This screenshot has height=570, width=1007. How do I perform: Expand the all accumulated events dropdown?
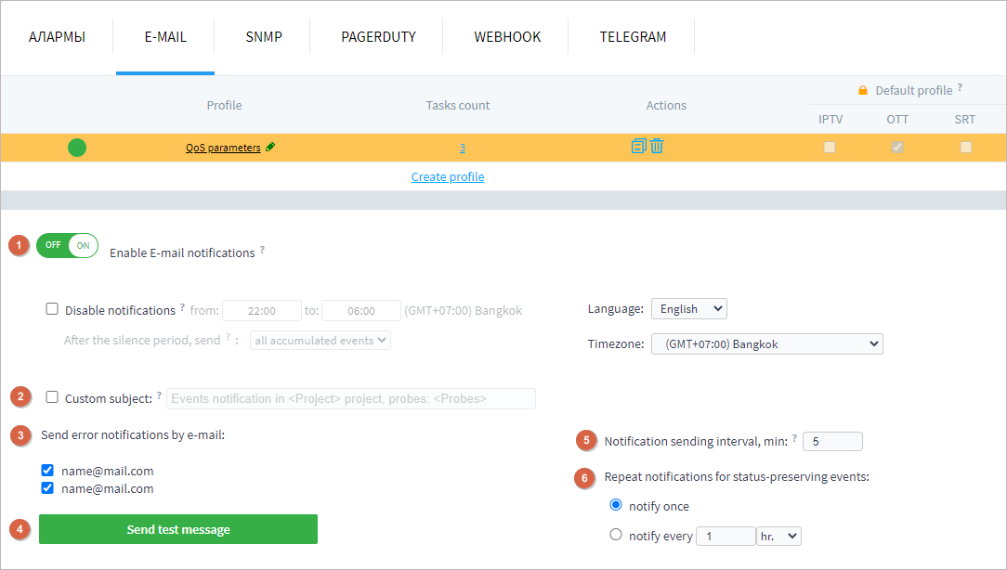(320, 340)
